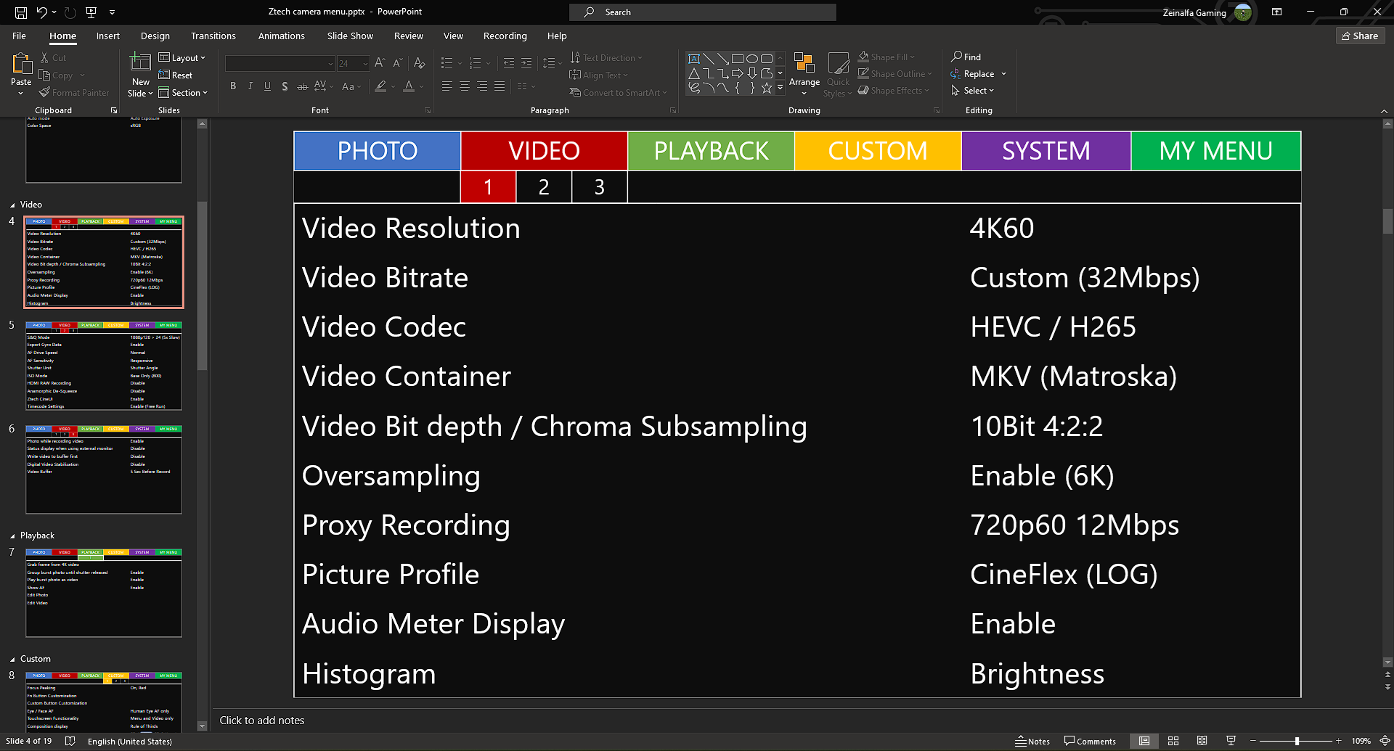Start Slide Show from status bar

[x=1231, y=741]
